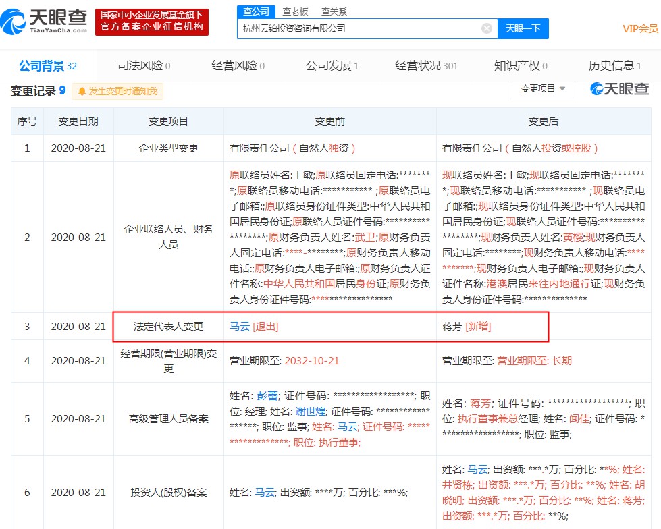Select the 经营期限(营业期限)变更 cell
This screenshot has width=661, height=529.
coord(168,361)
